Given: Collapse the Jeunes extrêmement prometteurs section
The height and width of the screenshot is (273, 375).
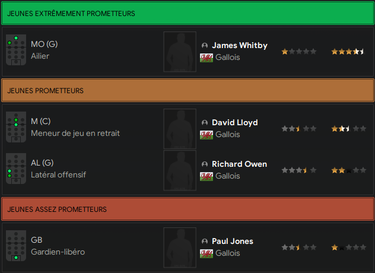Looking at the screenshot, I should click(x=188, y=13).
